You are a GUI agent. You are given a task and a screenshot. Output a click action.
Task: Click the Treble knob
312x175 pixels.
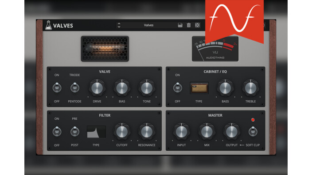coord(250,88)
